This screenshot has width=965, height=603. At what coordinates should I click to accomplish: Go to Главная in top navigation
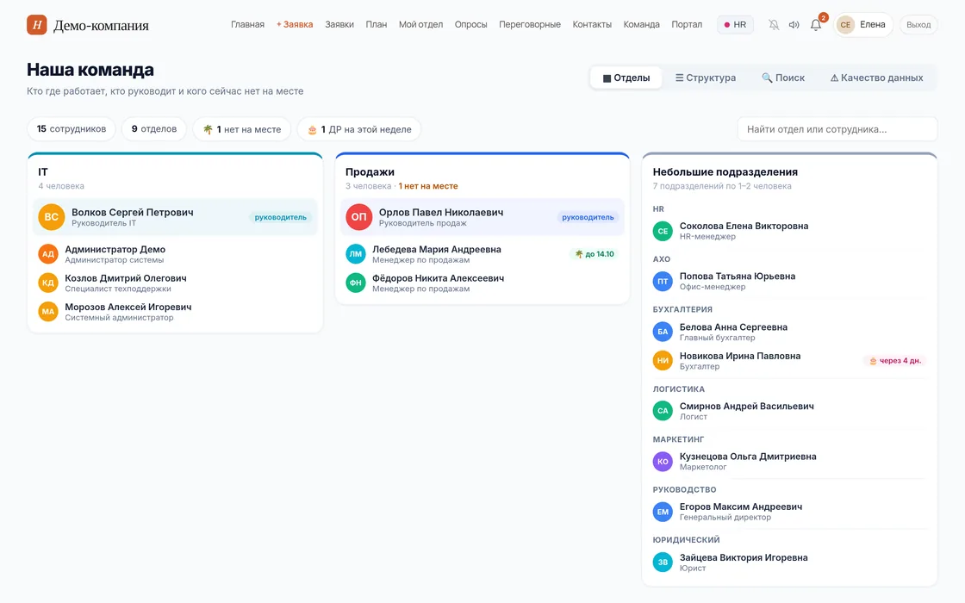click(247, 25)
